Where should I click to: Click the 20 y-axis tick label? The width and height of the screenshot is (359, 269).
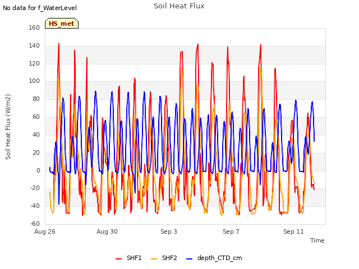[36, 152]
